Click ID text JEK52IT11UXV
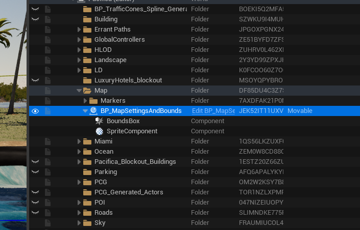This screenshot has width=360, height=230. [261, 111]
